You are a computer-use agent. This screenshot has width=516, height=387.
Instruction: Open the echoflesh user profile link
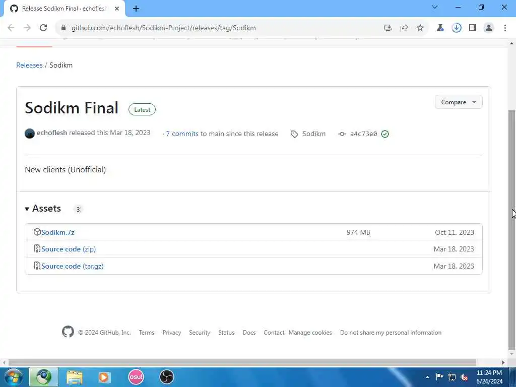[52, 133]
